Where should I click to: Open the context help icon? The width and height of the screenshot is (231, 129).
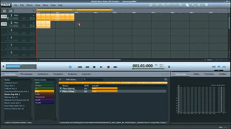coord(207,5)
